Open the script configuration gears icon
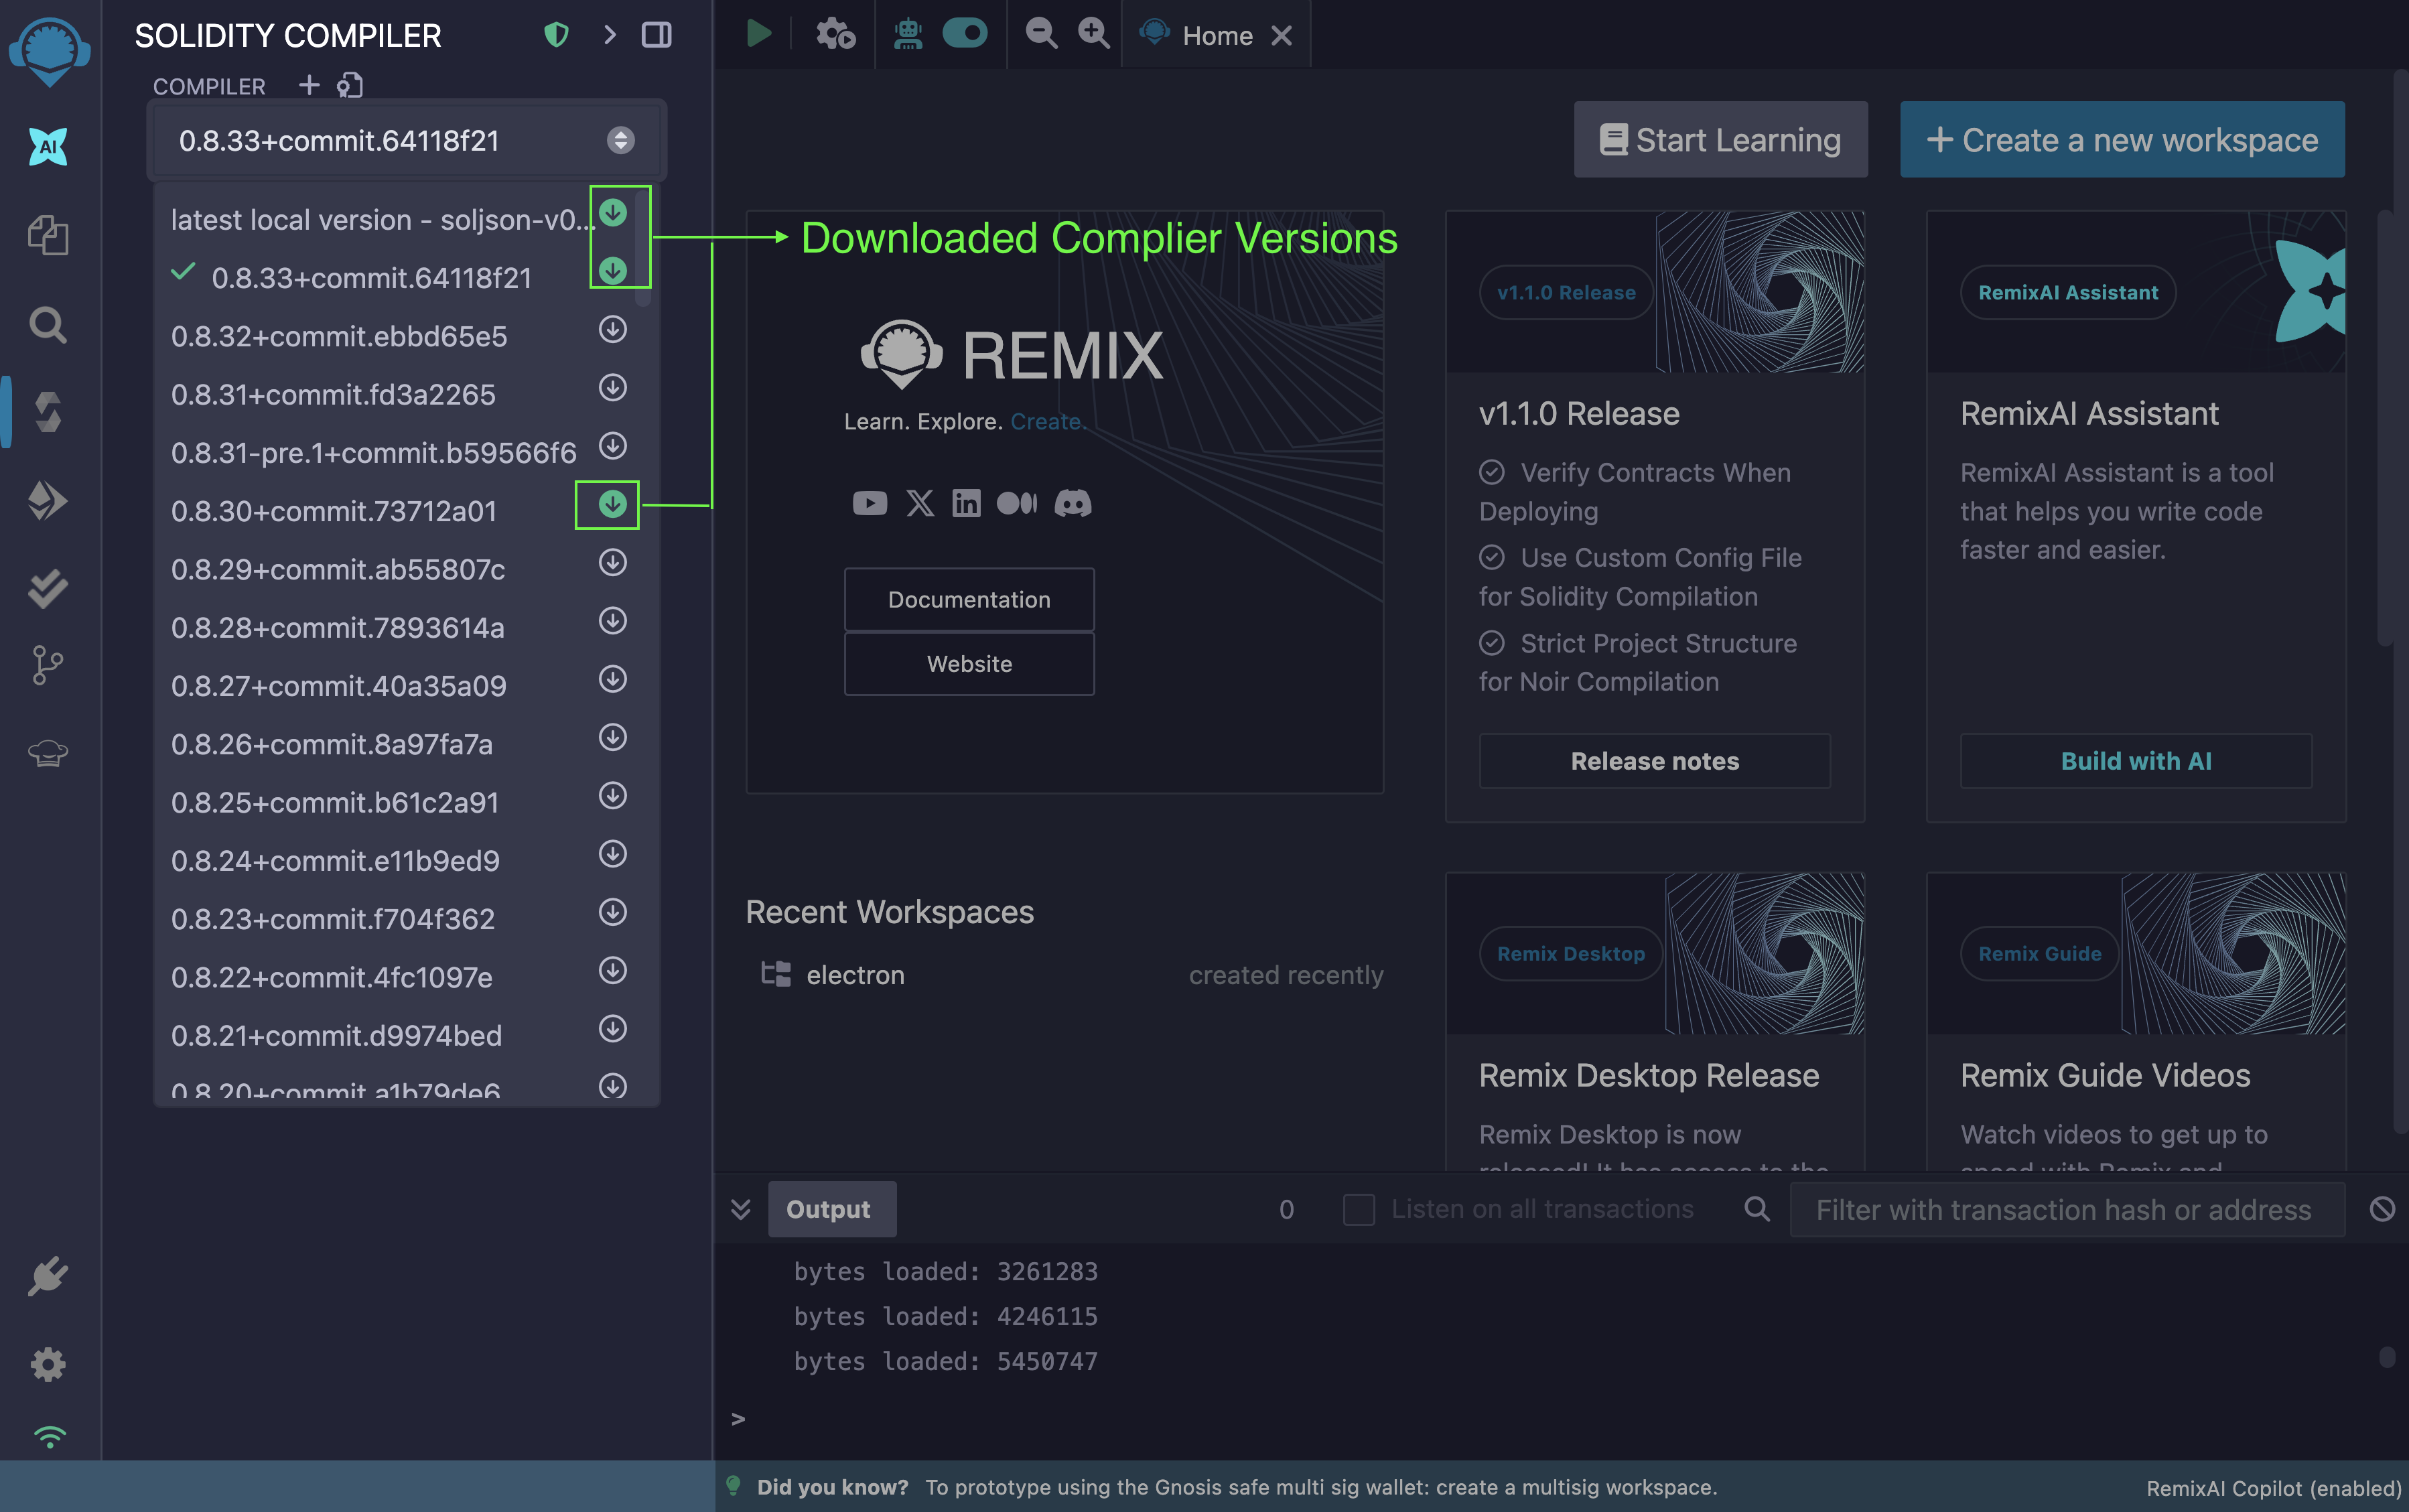 click(835, 34)
